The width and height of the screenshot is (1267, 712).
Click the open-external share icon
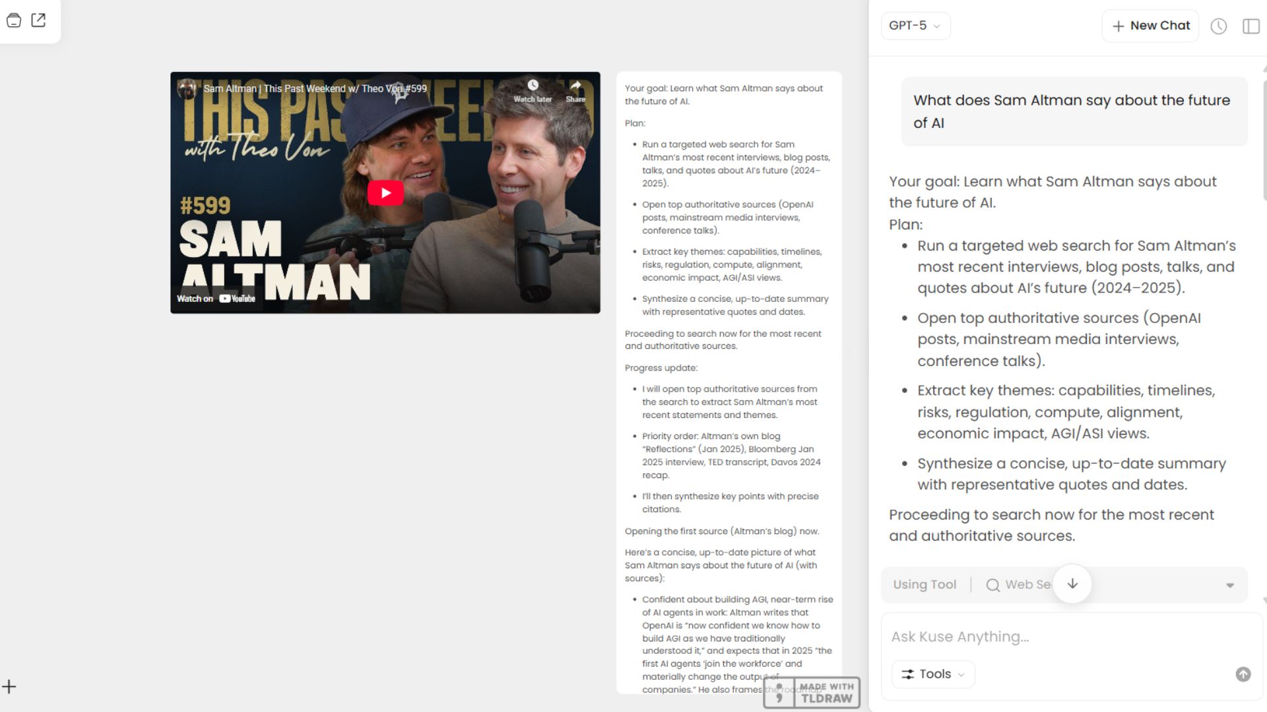tap(38, 20)
